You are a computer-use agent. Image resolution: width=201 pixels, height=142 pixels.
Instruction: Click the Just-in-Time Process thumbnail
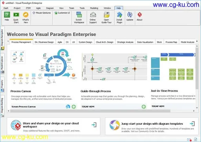173,67
